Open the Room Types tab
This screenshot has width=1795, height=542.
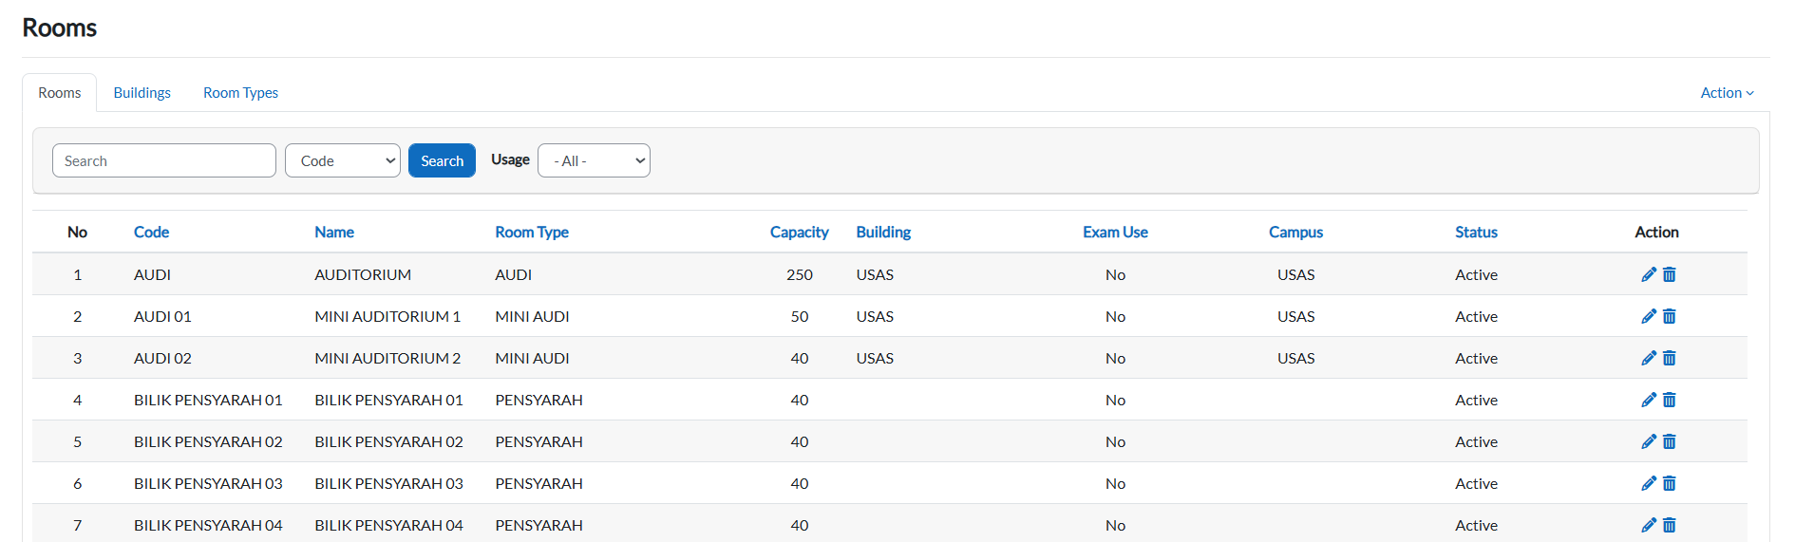tap(240, 92)
